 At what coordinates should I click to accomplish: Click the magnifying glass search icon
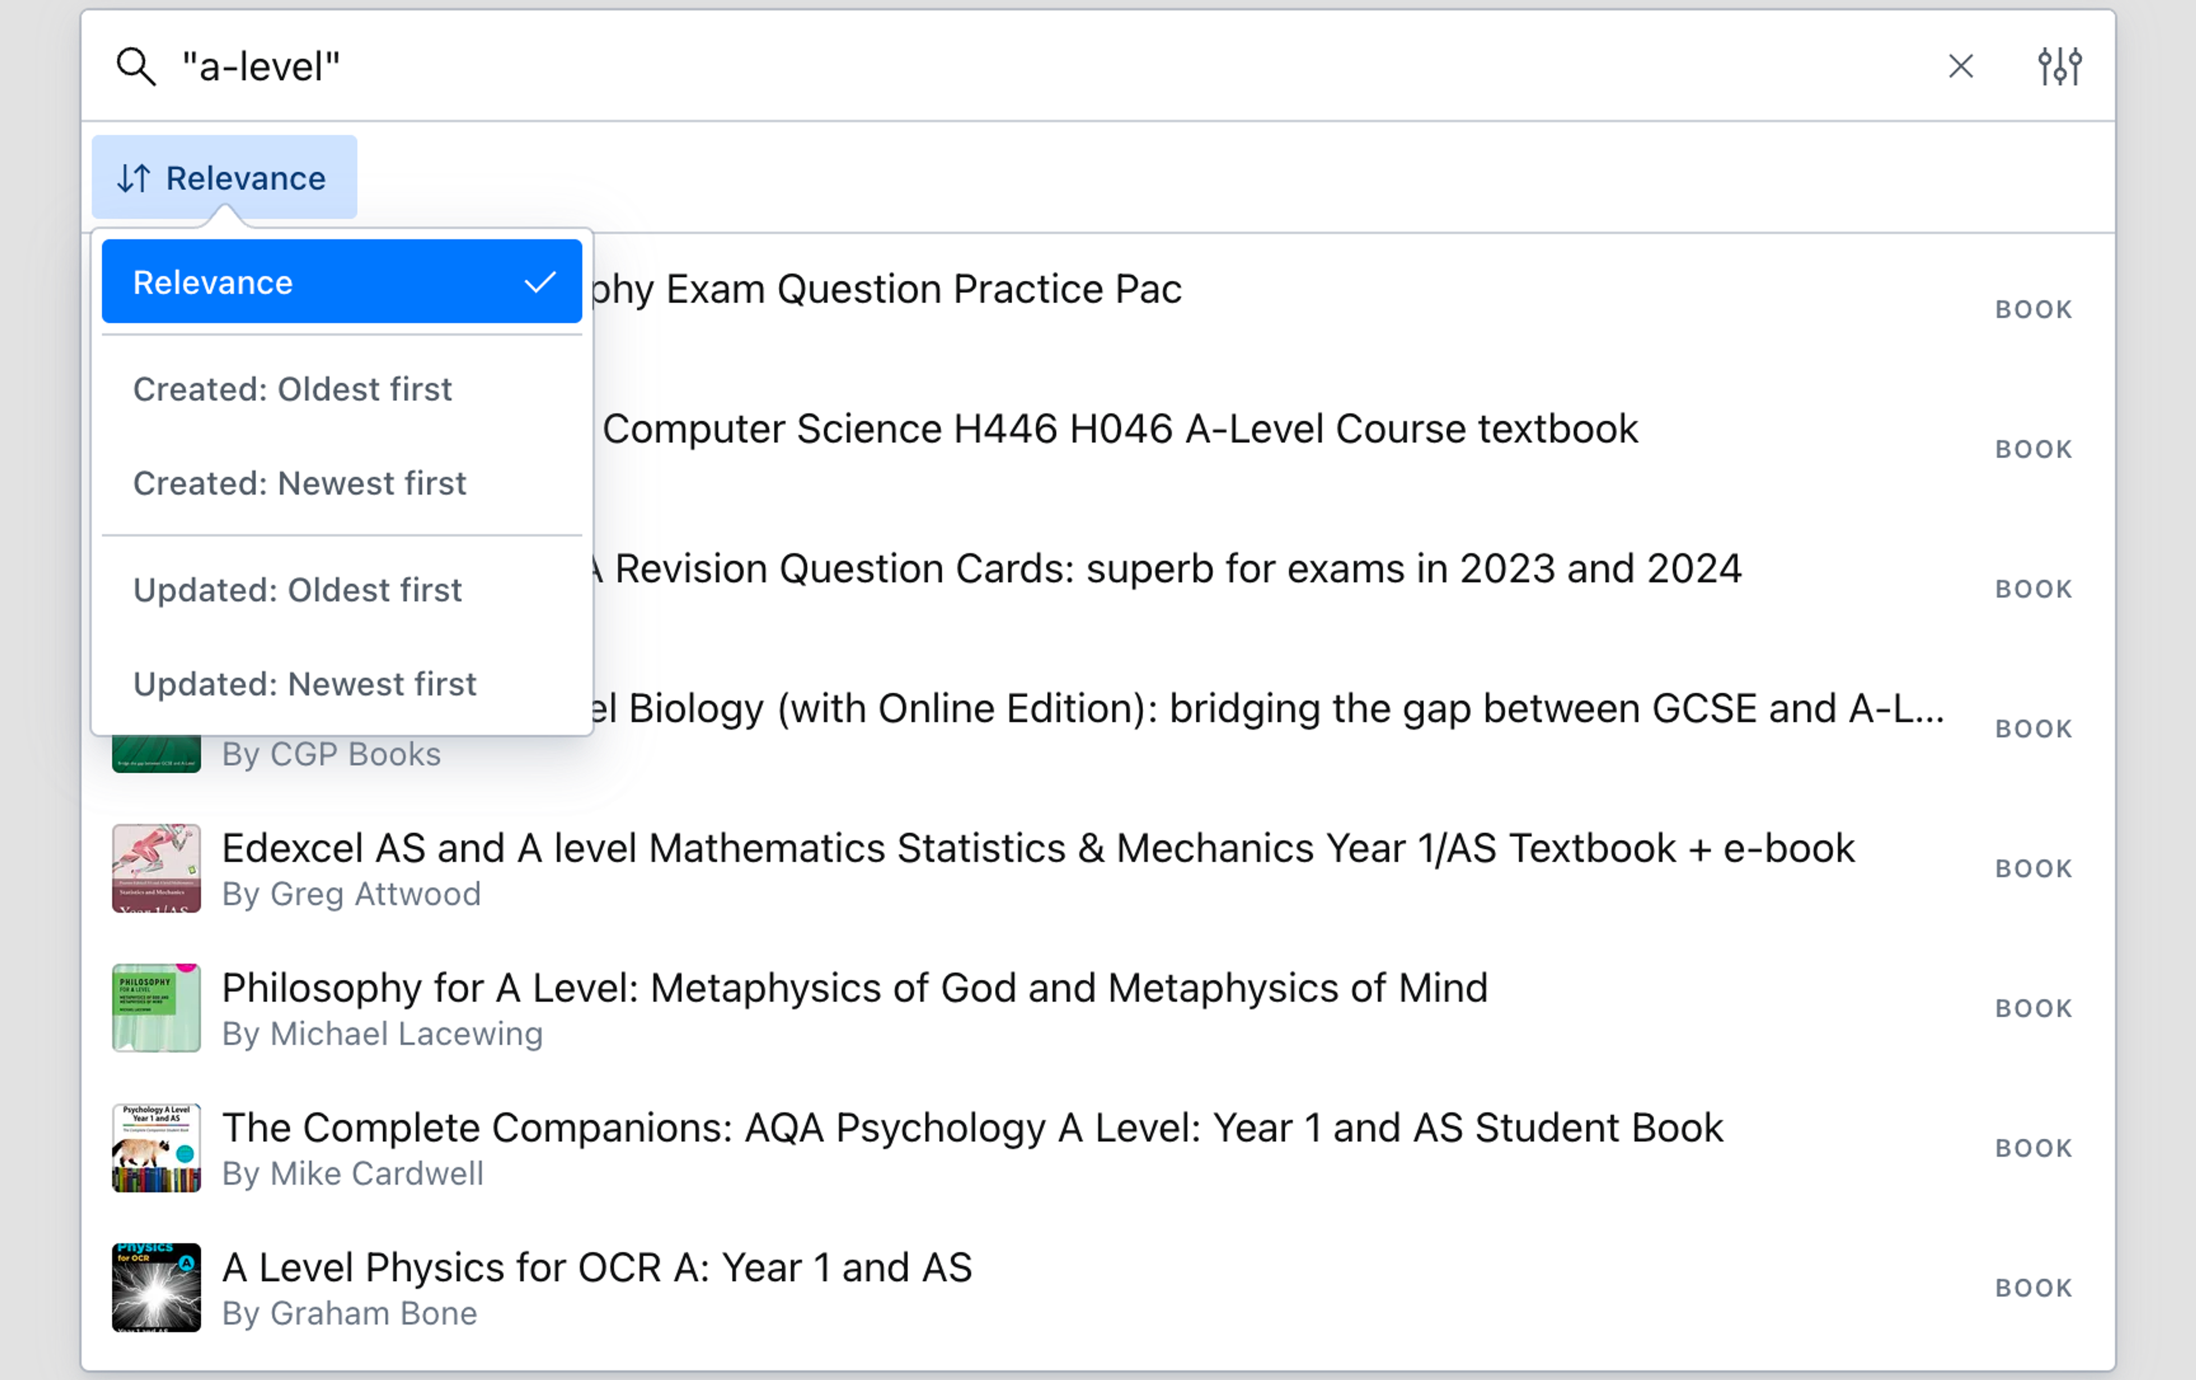tap(136, 66)
